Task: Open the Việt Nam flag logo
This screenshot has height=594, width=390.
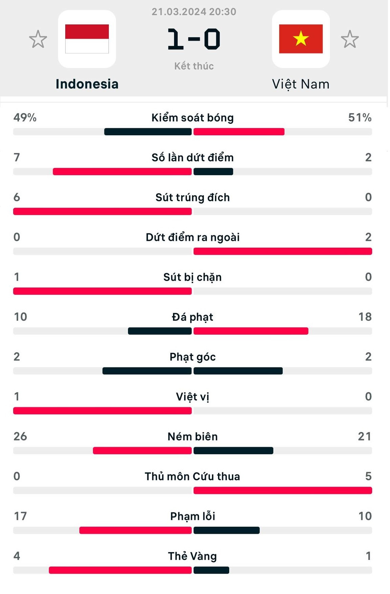Action: point(301,39)
